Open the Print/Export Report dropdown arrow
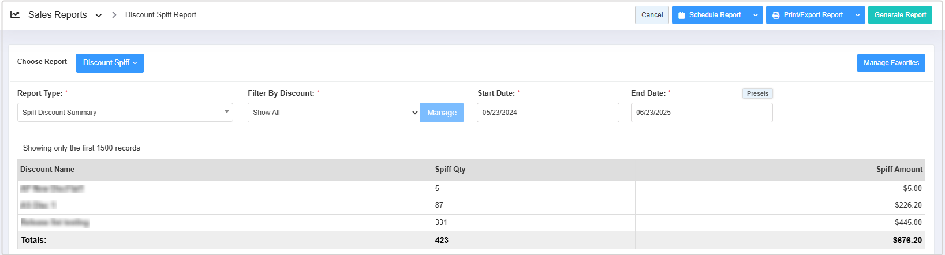Screen dimensions: 945x255 tap(857, 15)
